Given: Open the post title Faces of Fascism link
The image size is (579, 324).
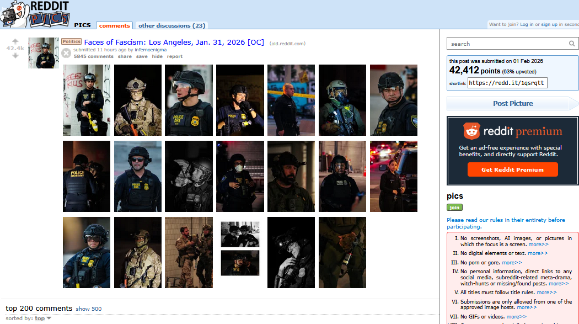Looking at the screenshot, I should tap(174, 42).
